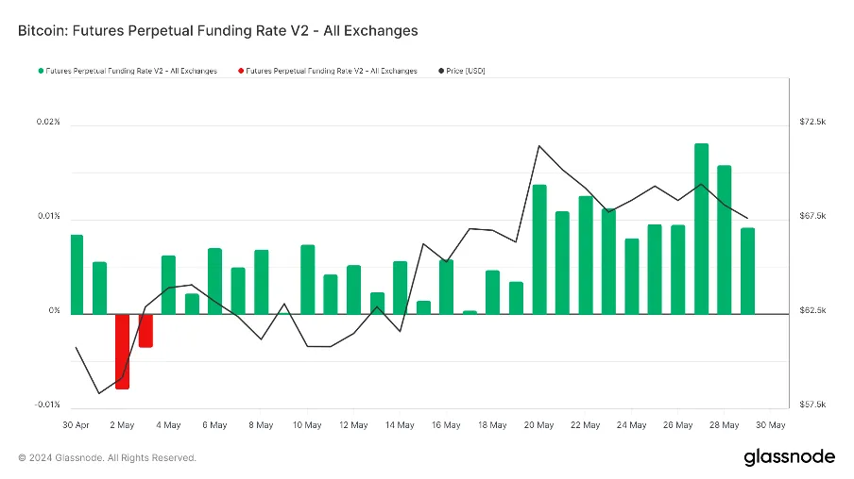
Task: Click the red funding rate legend dot
Action: (241, 71)
